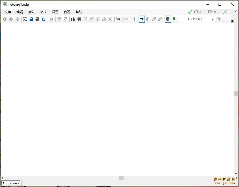Click the globe icon on the toolbar

tap(79, 19)
